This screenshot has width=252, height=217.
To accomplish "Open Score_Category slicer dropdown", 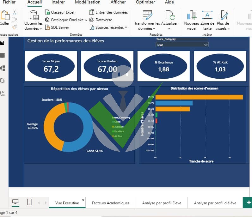I will [182, 45].
